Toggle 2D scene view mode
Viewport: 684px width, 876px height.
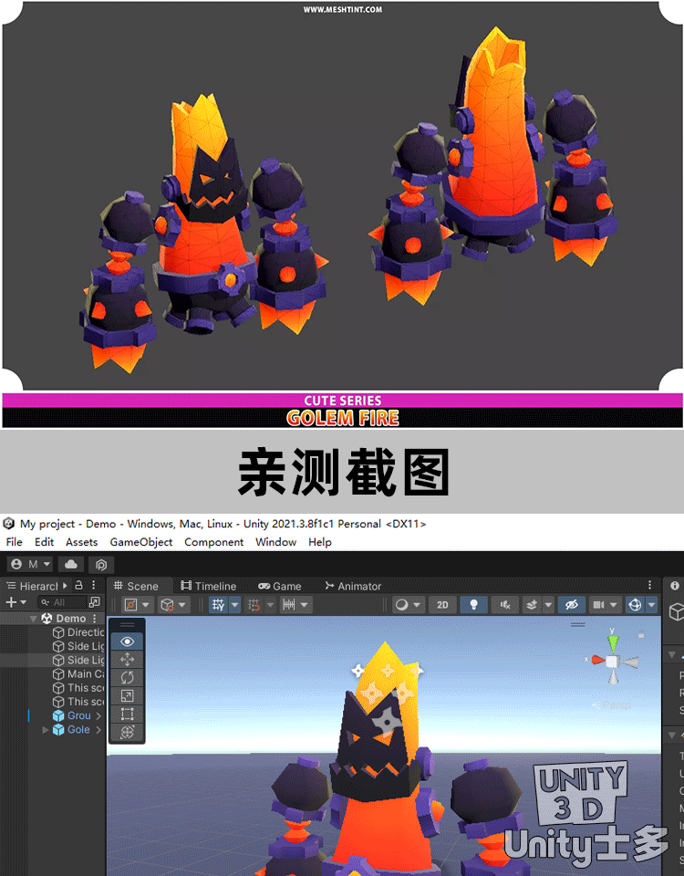pos(442,605)
